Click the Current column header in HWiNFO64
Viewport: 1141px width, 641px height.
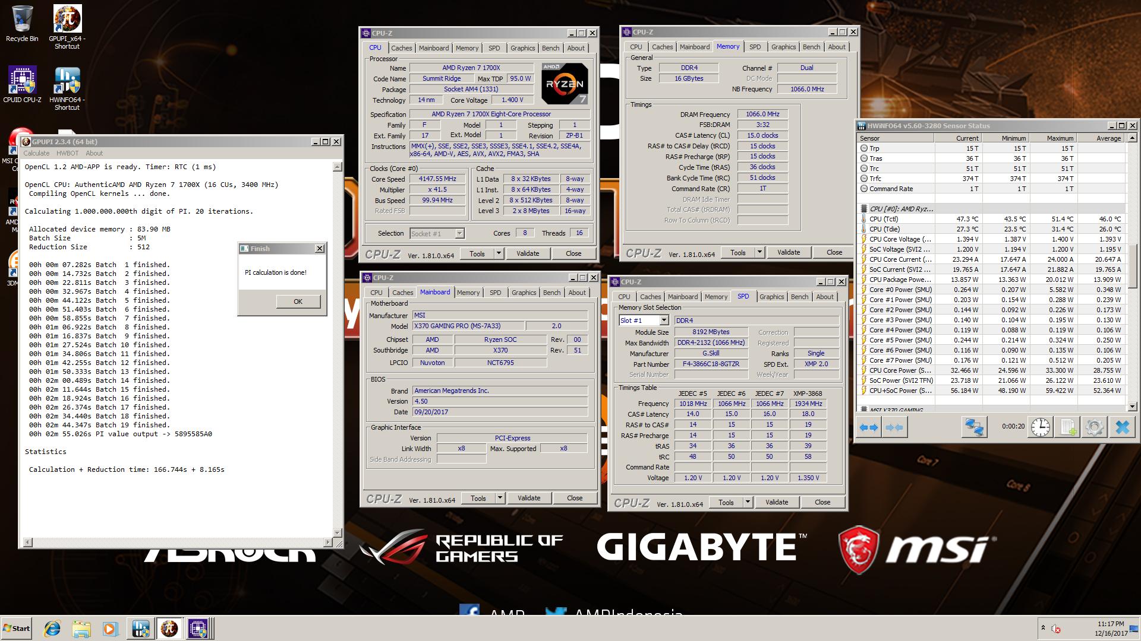click(957, 138)
